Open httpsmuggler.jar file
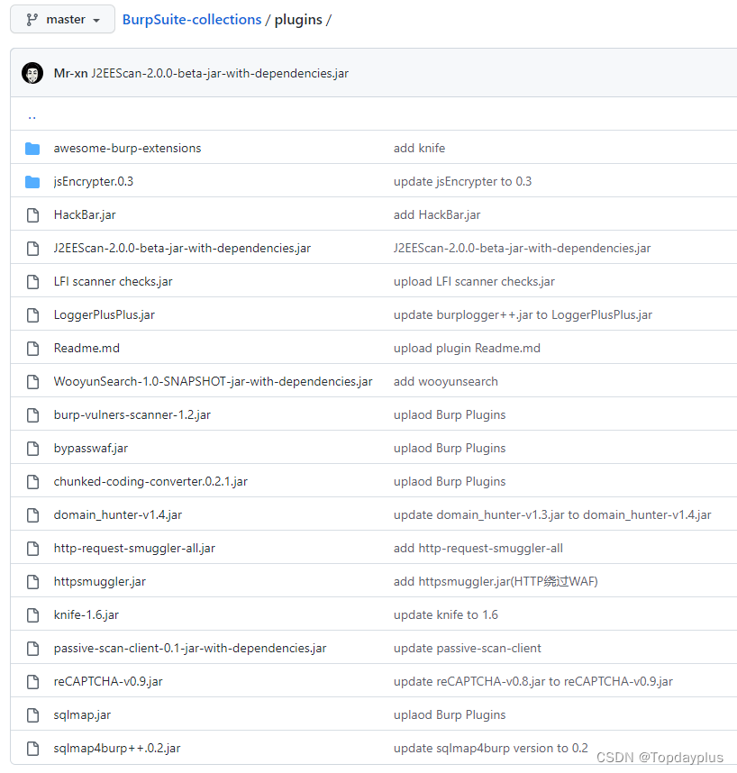The height and width of the screenshot is (773, 737). click(x=100, y=581)
